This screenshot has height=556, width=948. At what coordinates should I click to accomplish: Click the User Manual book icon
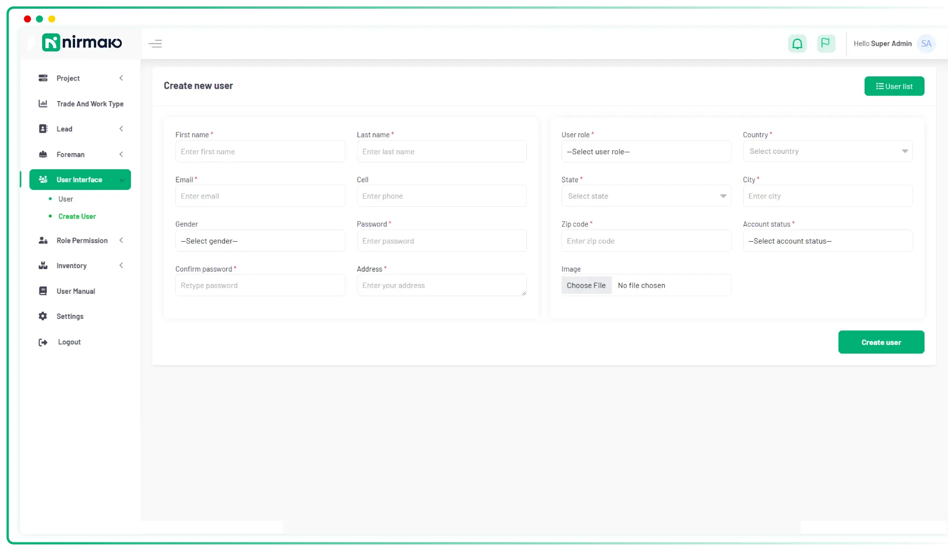click(x=43, y=291)
